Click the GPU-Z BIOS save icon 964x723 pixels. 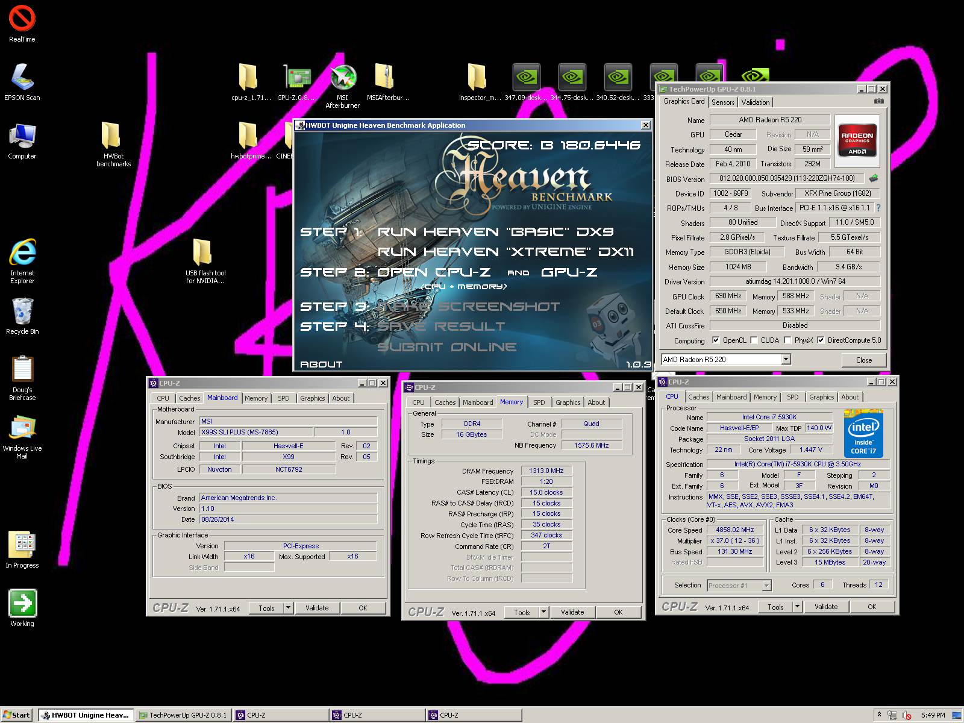click(x=873, y=178)
